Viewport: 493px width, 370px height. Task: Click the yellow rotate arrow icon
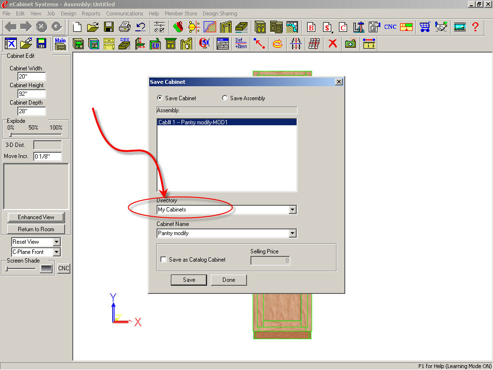point(277,44)
